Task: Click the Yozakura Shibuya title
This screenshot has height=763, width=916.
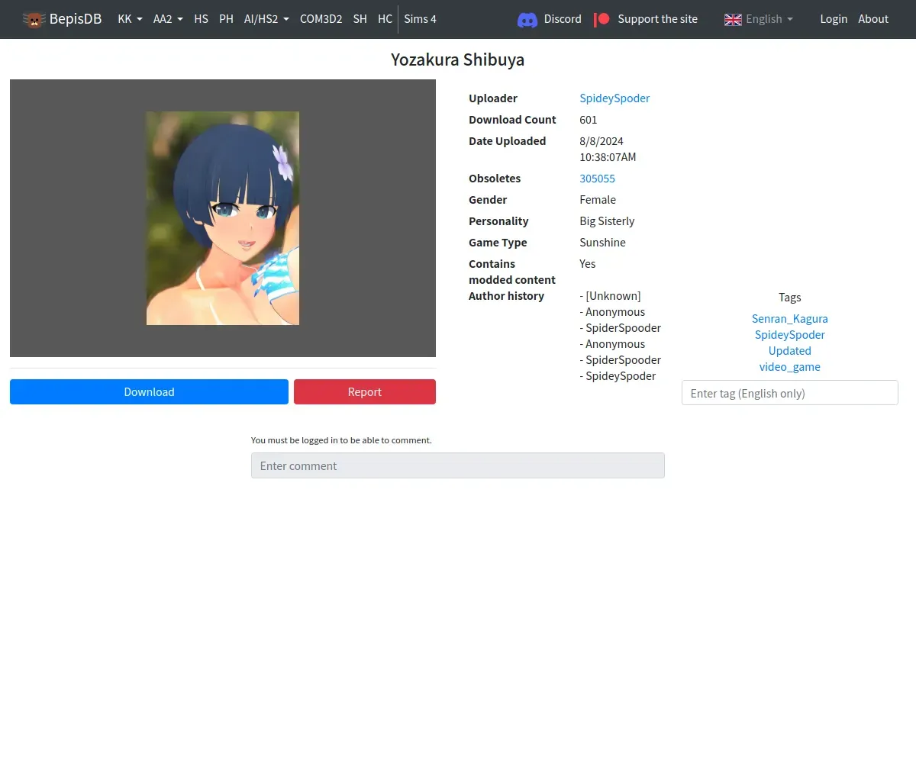Action: [458, 60]
